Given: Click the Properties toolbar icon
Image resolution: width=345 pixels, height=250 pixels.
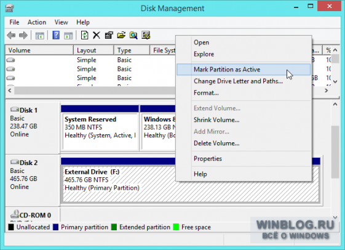Looking at the screenshot, I should pyautogui.click(x=109, y=35).
